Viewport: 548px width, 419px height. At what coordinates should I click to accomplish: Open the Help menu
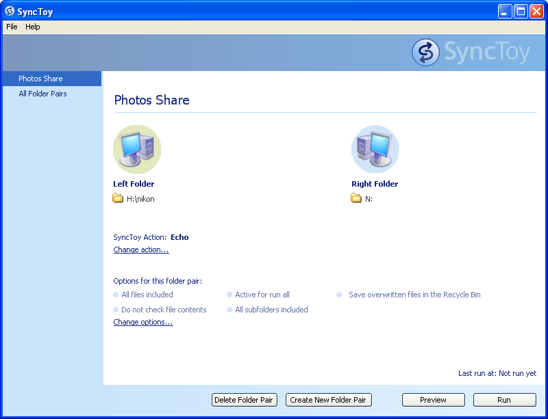32,27
